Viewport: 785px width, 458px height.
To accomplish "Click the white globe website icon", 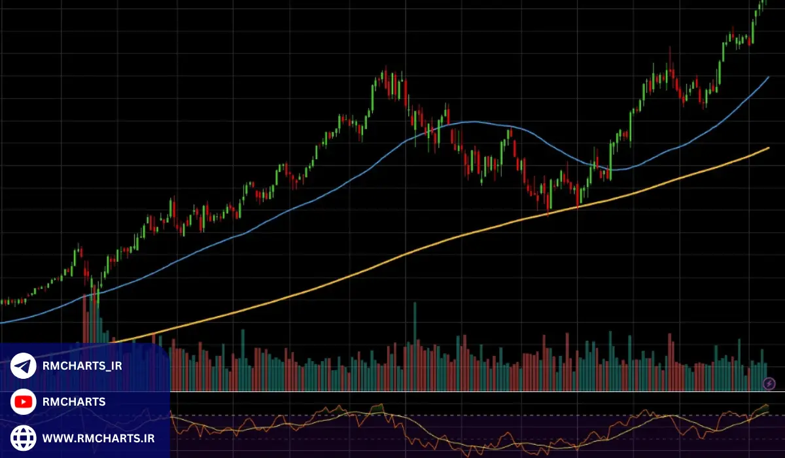I will tap(24, 437).
